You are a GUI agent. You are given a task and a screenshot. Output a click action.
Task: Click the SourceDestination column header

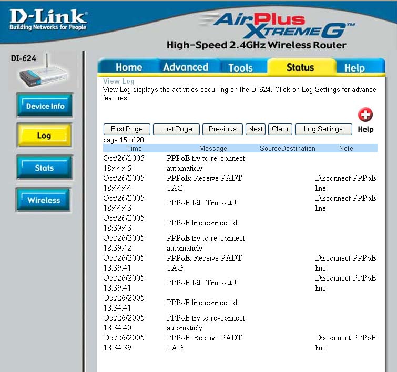288,148
